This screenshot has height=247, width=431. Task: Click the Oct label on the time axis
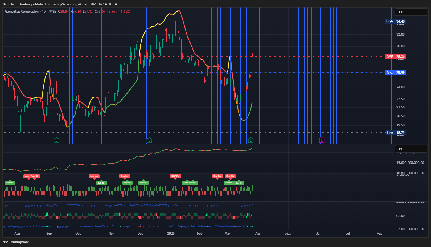click(78, 234)
